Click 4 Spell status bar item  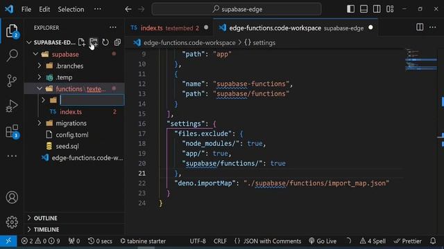coord(373,241)
